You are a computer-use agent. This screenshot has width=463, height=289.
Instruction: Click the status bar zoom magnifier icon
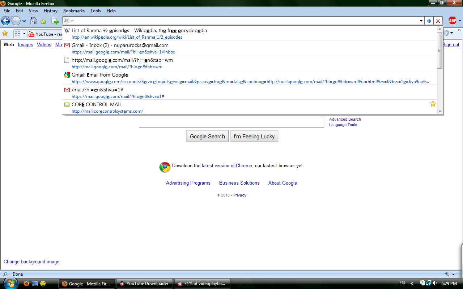(447, 274)
